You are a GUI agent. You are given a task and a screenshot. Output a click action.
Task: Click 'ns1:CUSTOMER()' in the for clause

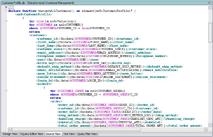click(71, 25)
